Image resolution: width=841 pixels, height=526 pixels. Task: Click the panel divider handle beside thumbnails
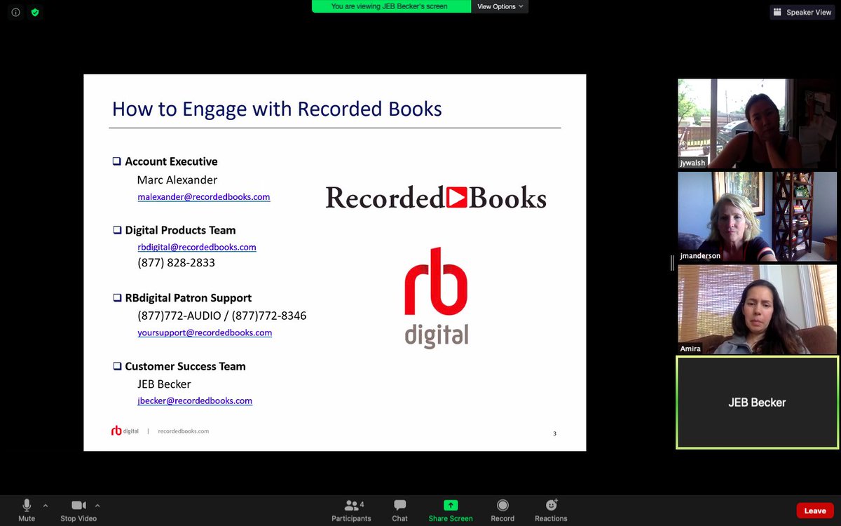(x=672, y=263)
